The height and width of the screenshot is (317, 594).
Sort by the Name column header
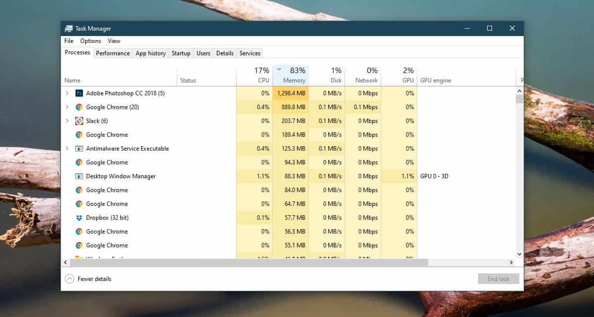click(119, 76)
